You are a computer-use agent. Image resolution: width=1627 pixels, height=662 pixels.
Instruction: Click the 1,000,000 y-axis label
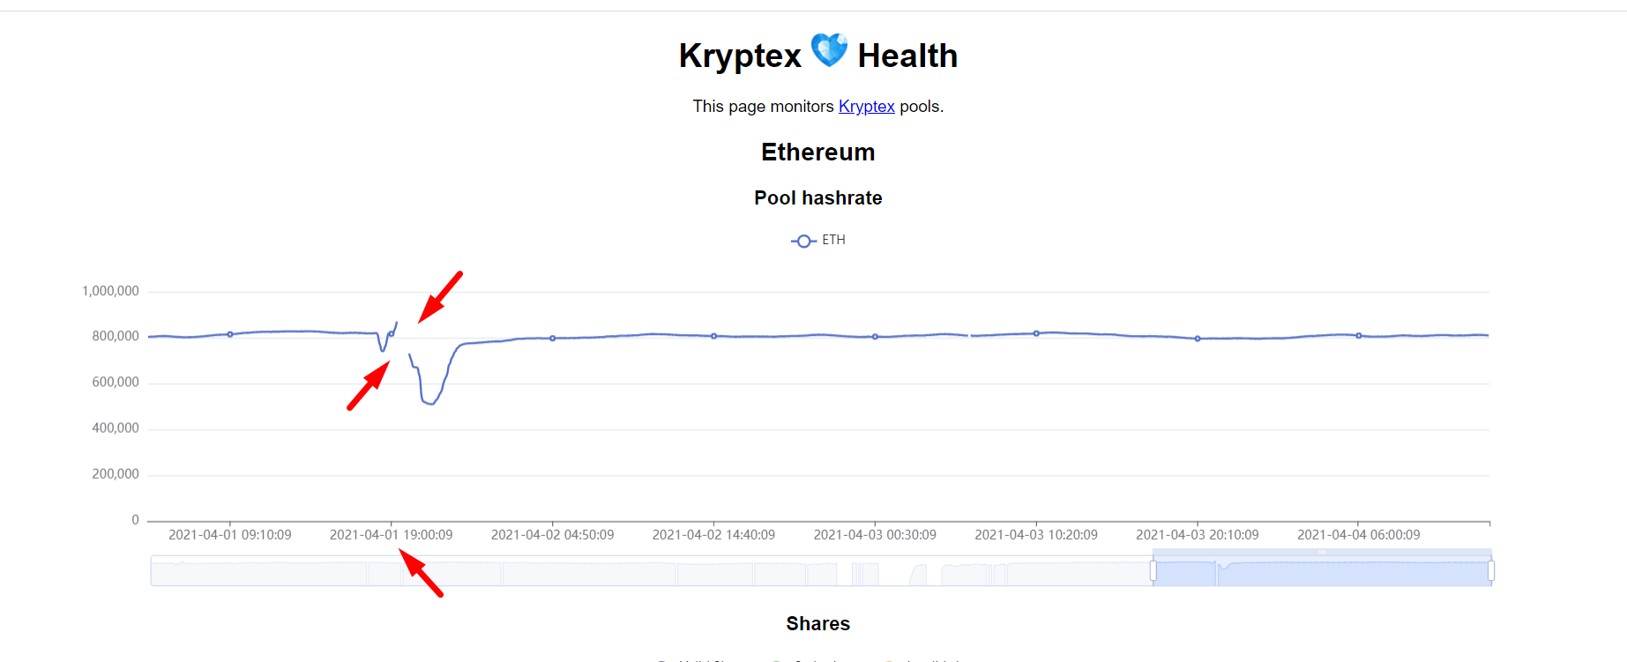click(110, 291)
